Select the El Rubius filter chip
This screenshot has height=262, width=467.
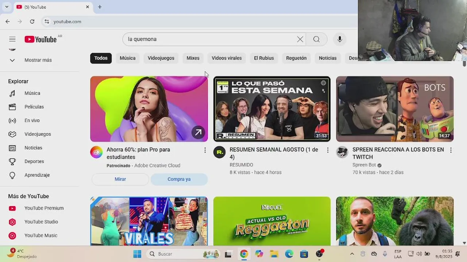264,58
